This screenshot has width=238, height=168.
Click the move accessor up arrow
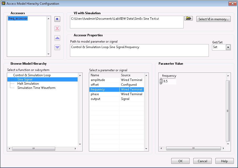click(x=57, y=38)
